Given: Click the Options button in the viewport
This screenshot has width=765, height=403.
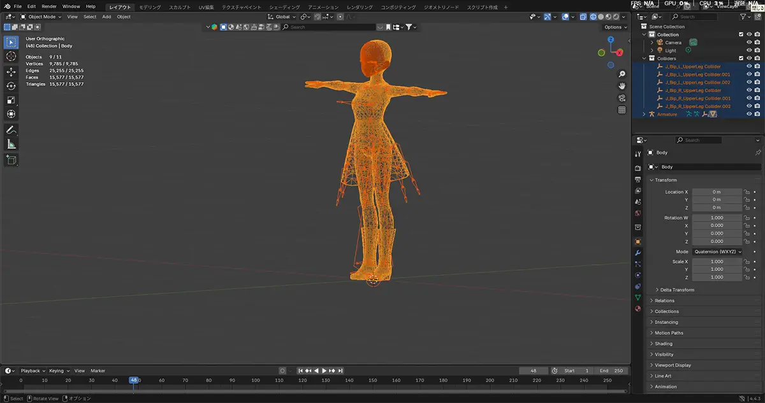Looking at the screenshot, I should tap(615, 27).
